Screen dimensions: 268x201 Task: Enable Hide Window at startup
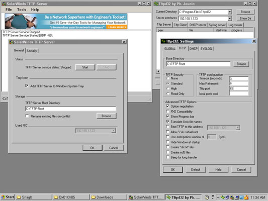click(167, 142)
